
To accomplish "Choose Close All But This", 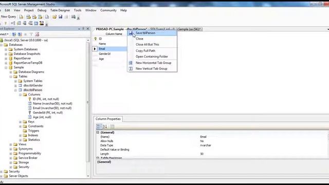I will pos(152,45).
